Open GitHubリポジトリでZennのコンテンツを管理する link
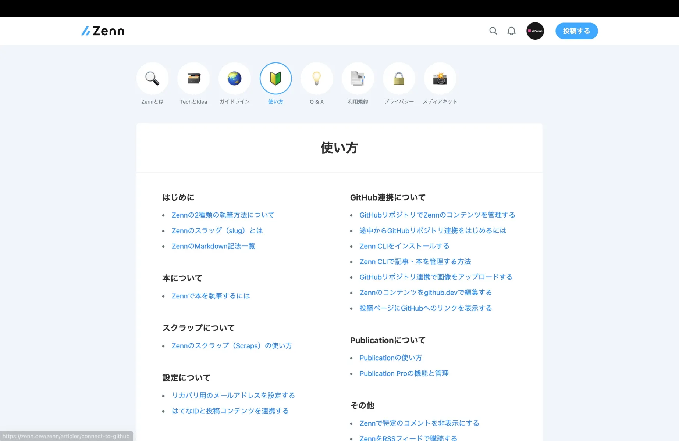This screenshot has height=441, width=679. 437,215
